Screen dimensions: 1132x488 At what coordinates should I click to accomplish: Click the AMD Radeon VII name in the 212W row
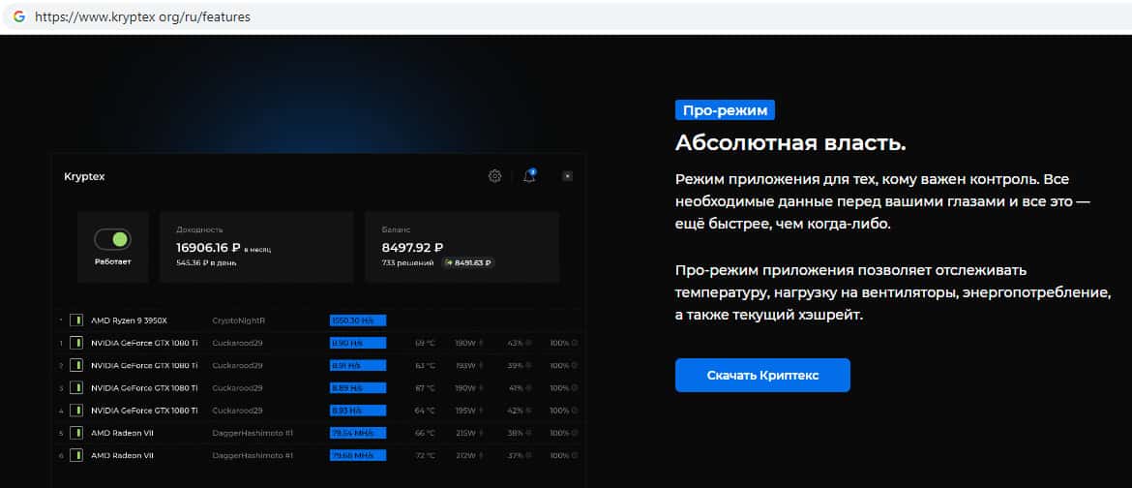tap(122, 455)
